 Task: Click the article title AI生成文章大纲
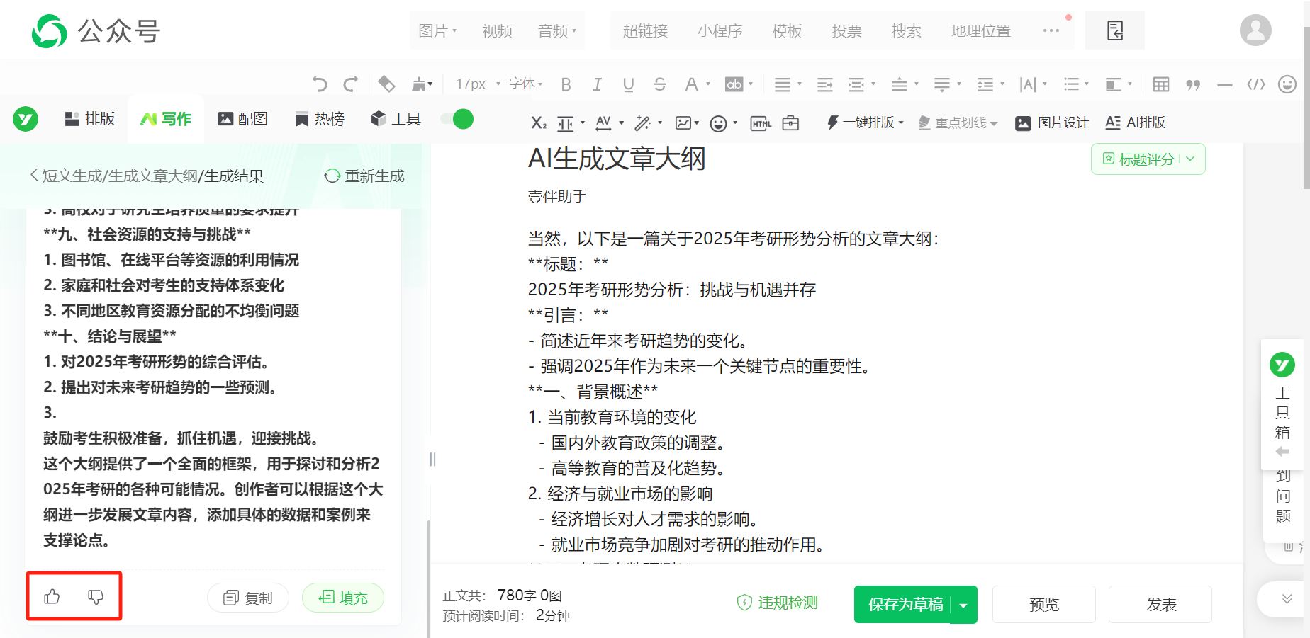[x=617, y=159]
